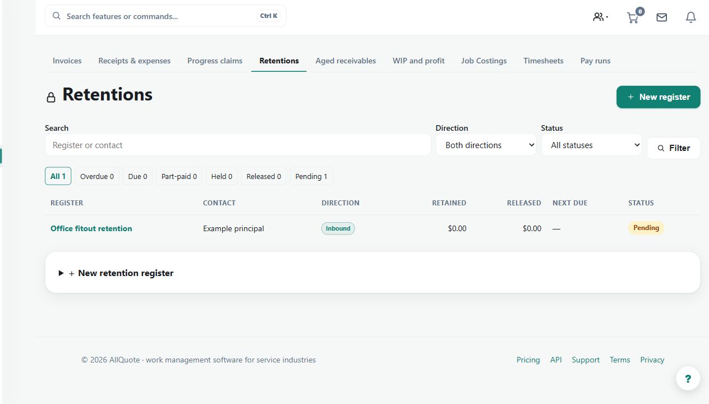709x404 pixels.
Task: Open the All statuses dropdown
Action: point(592,145)
